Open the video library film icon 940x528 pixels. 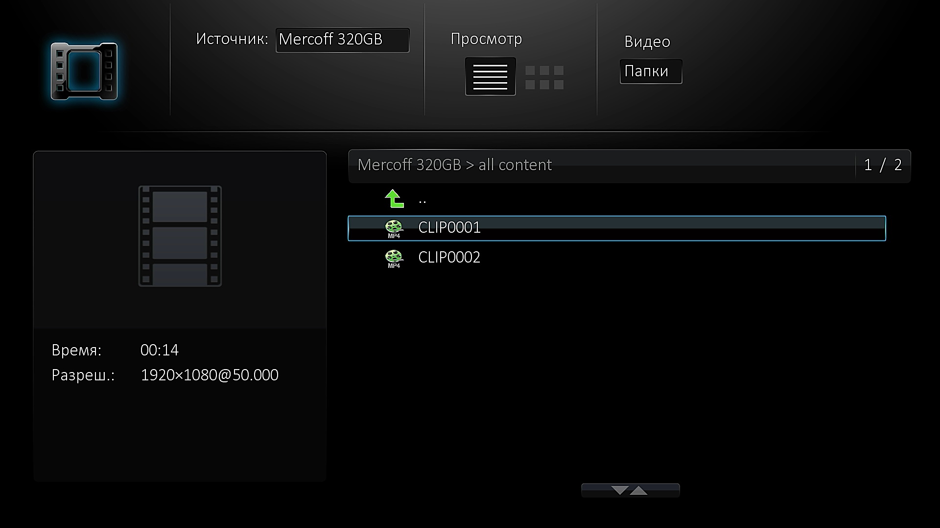pyautogui.click(x=84, y=71)
